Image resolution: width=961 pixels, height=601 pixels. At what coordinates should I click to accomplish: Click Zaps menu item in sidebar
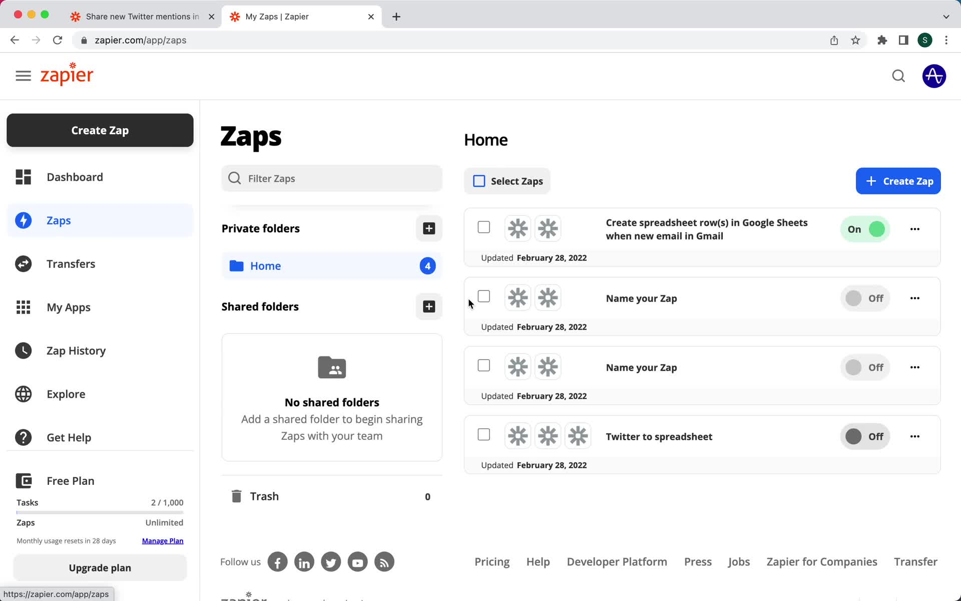59,220
